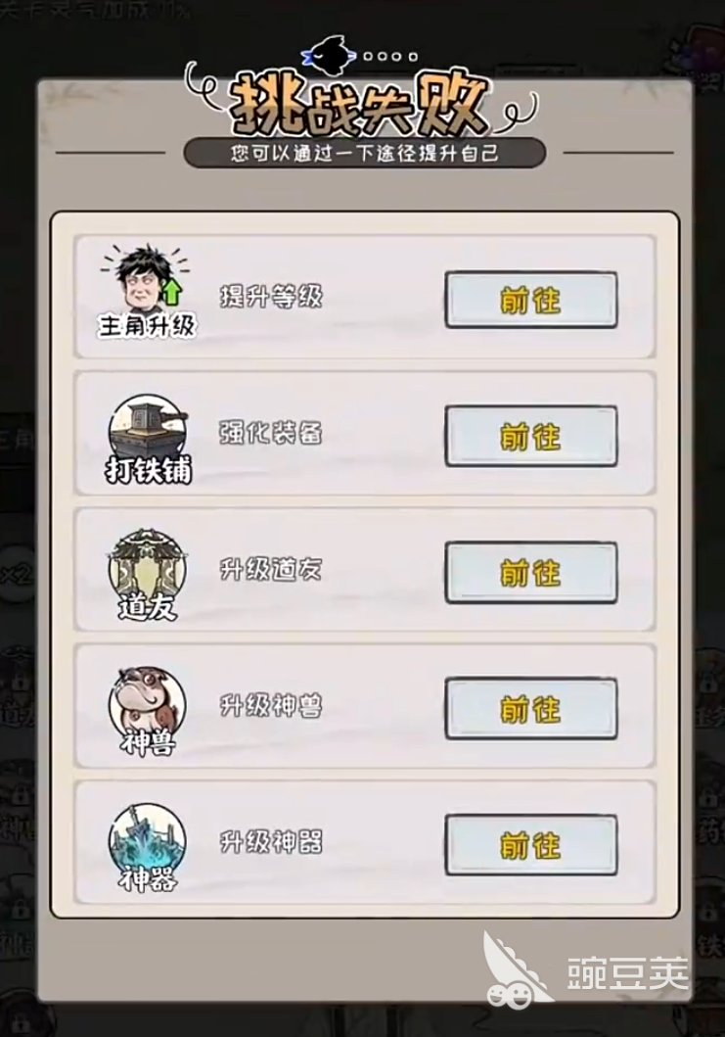Screen dimensions: 725x1037
Task: Select the 升级道友 row label
Action: (271, 570)
